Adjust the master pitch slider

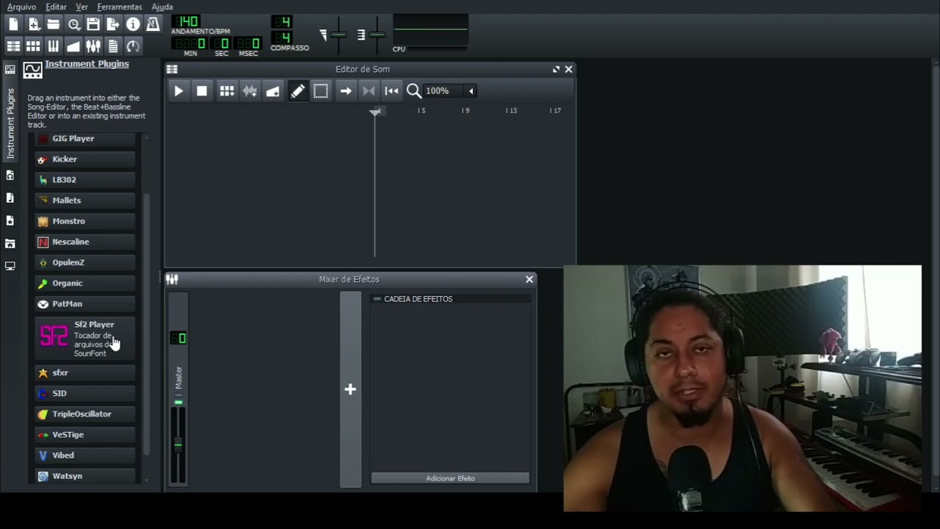[x=377, y=35]
